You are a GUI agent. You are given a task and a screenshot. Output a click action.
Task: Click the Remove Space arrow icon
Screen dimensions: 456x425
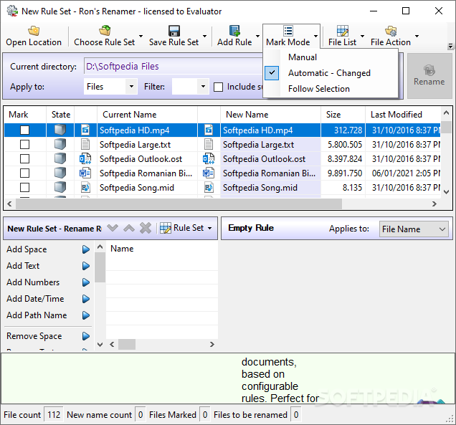point(86,336)
